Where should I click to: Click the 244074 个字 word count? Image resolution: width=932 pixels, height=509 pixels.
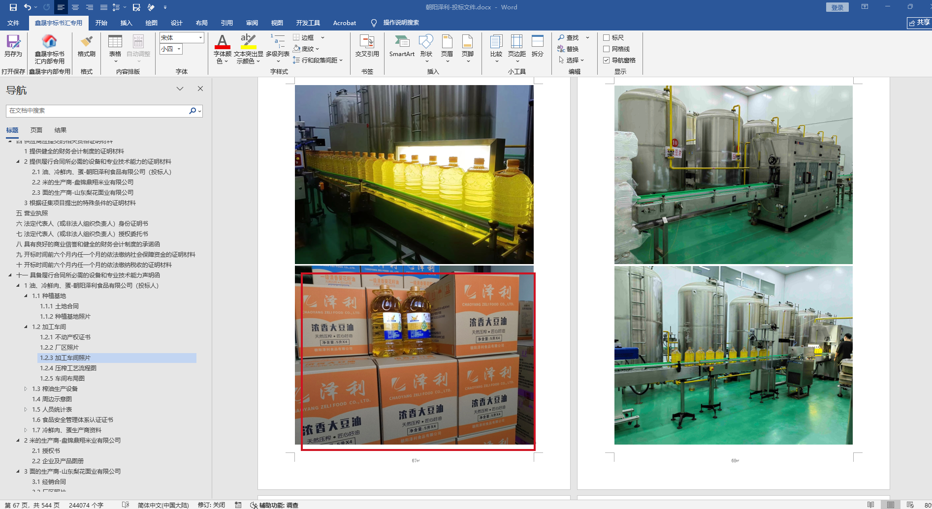click(86, 505)
